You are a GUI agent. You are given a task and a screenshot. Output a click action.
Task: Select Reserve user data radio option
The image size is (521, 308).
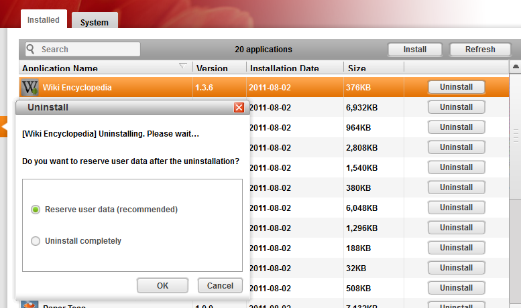click(36, 210)
